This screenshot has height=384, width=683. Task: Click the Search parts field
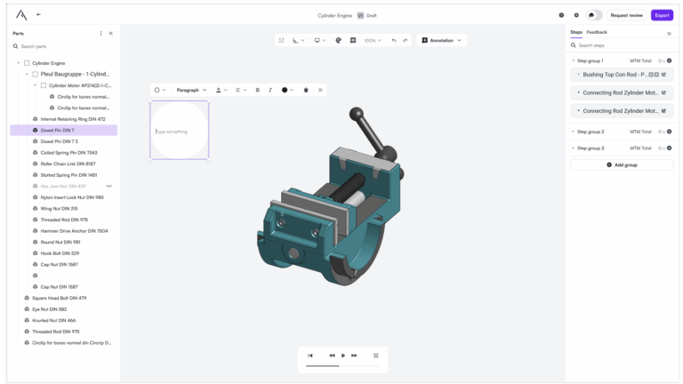click(64, 46)
